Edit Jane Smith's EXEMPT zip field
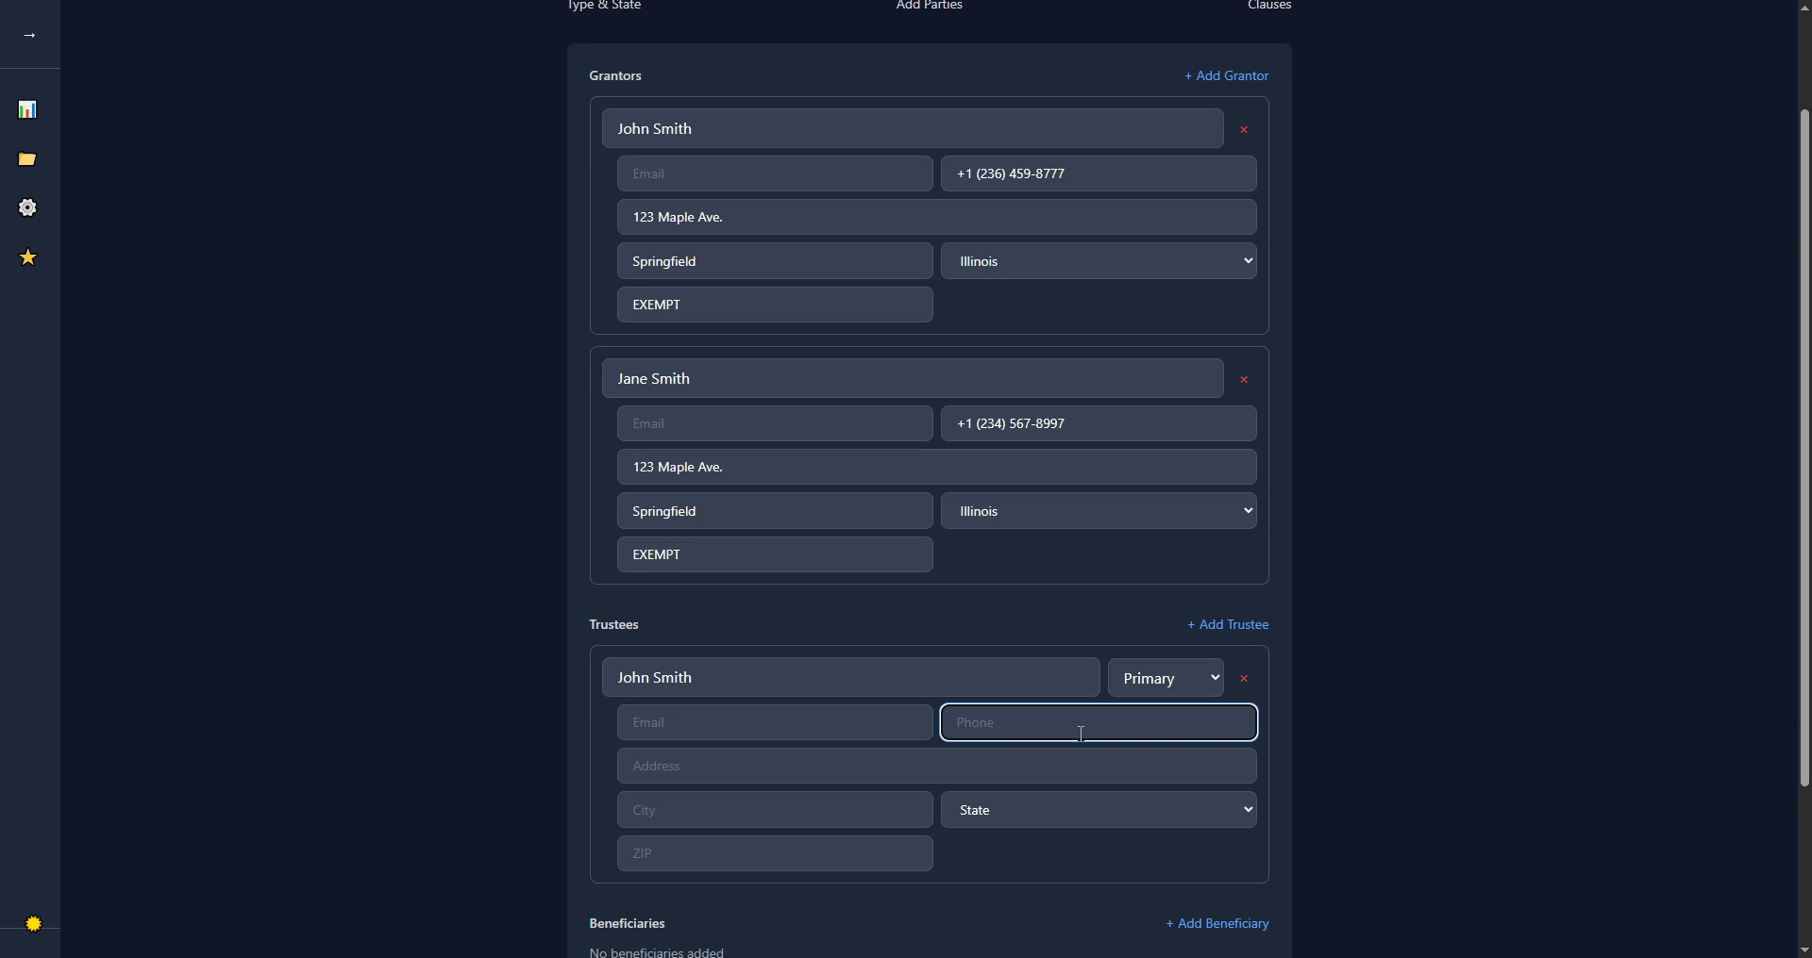1812x958 pixels. [x=775, y=554]
